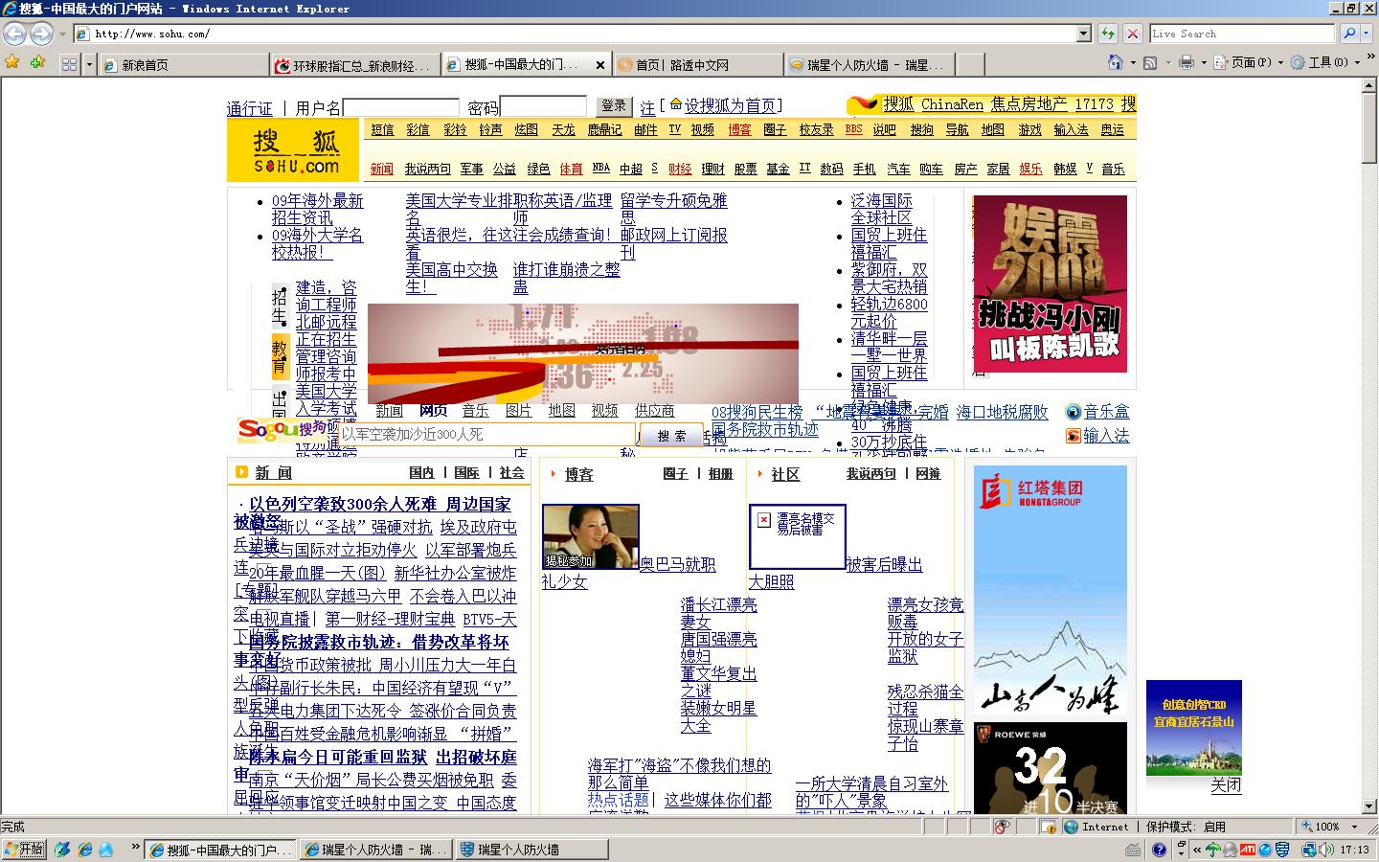Image resolution: width=1379 pixels, height=862 pixels.
Task: Click the taskbar clock showing 17:13
Action: click(x=1355, y=850)
